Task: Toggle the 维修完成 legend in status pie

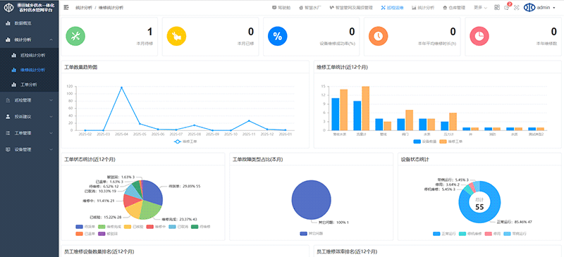Action: tap(110, 227)
